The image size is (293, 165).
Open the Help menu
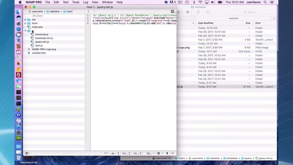click(x=119, y=2)
